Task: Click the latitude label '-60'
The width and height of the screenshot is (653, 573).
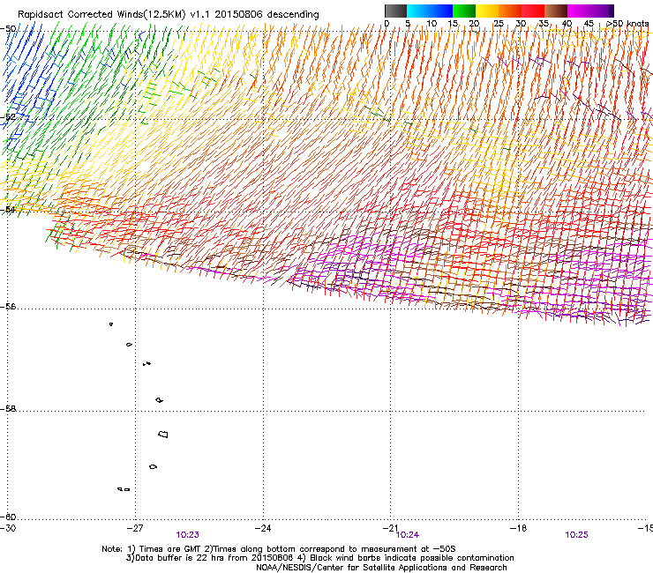Action: point(8,517)
